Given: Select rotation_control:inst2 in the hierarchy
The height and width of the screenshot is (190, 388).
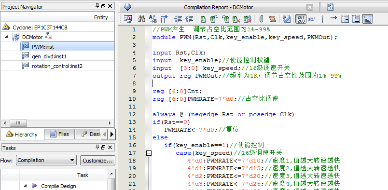Looking at the screenshot, I should click(57, 66).
